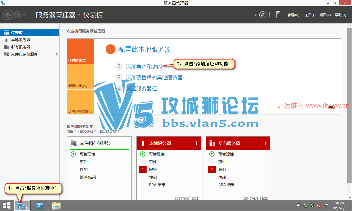Click the Windows Start button

coord(7,206)
